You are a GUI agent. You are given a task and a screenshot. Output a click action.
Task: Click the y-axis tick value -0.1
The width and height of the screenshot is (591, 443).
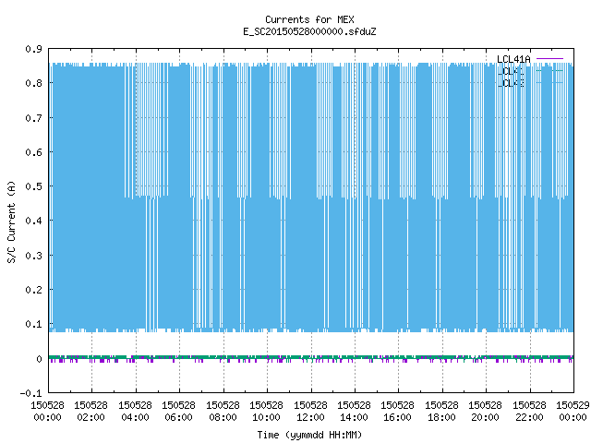click(x=30, y=393)
